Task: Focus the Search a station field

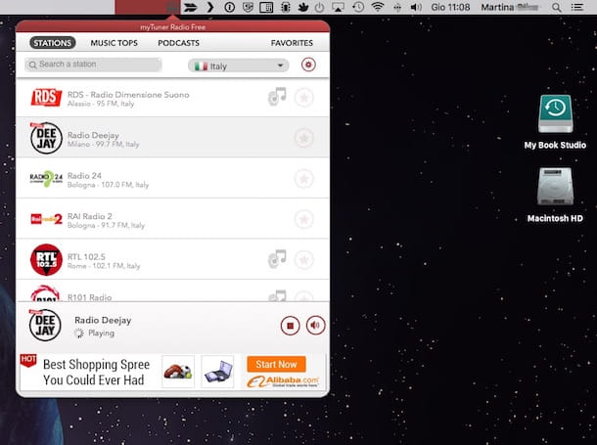Action: tap(93, 65)
